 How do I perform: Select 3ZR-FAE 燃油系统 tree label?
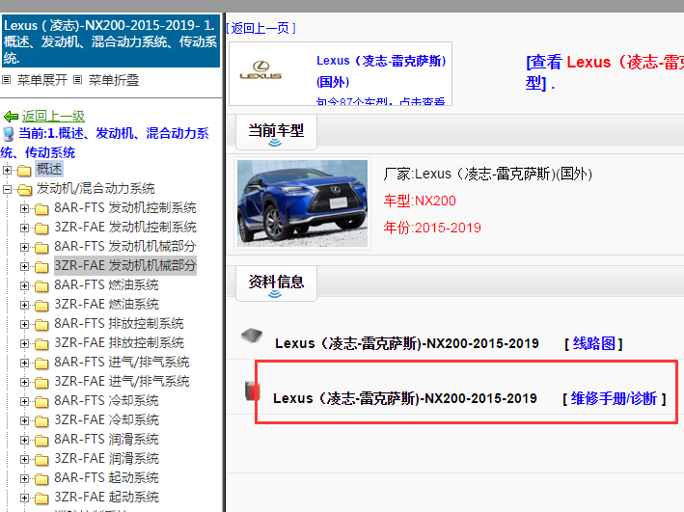(106, 304)
